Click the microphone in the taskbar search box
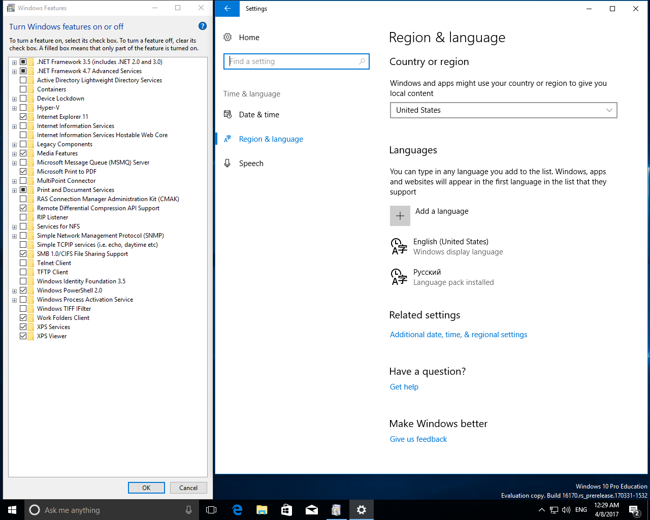The height and width of the screenshot is (520, 650). [x=189, y=510]
